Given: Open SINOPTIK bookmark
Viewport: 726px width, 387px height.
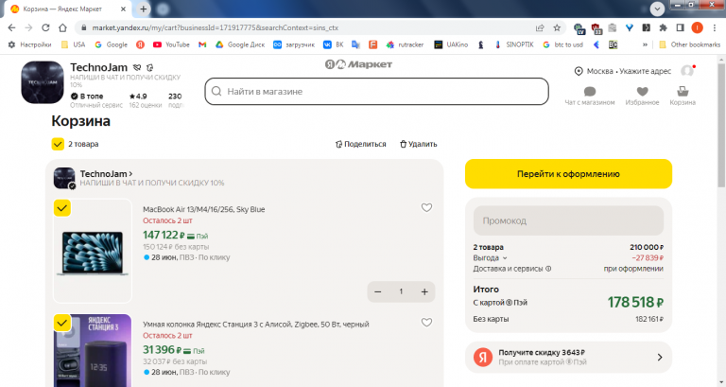Looking at the screenshot, I should (x=514, y=44).
